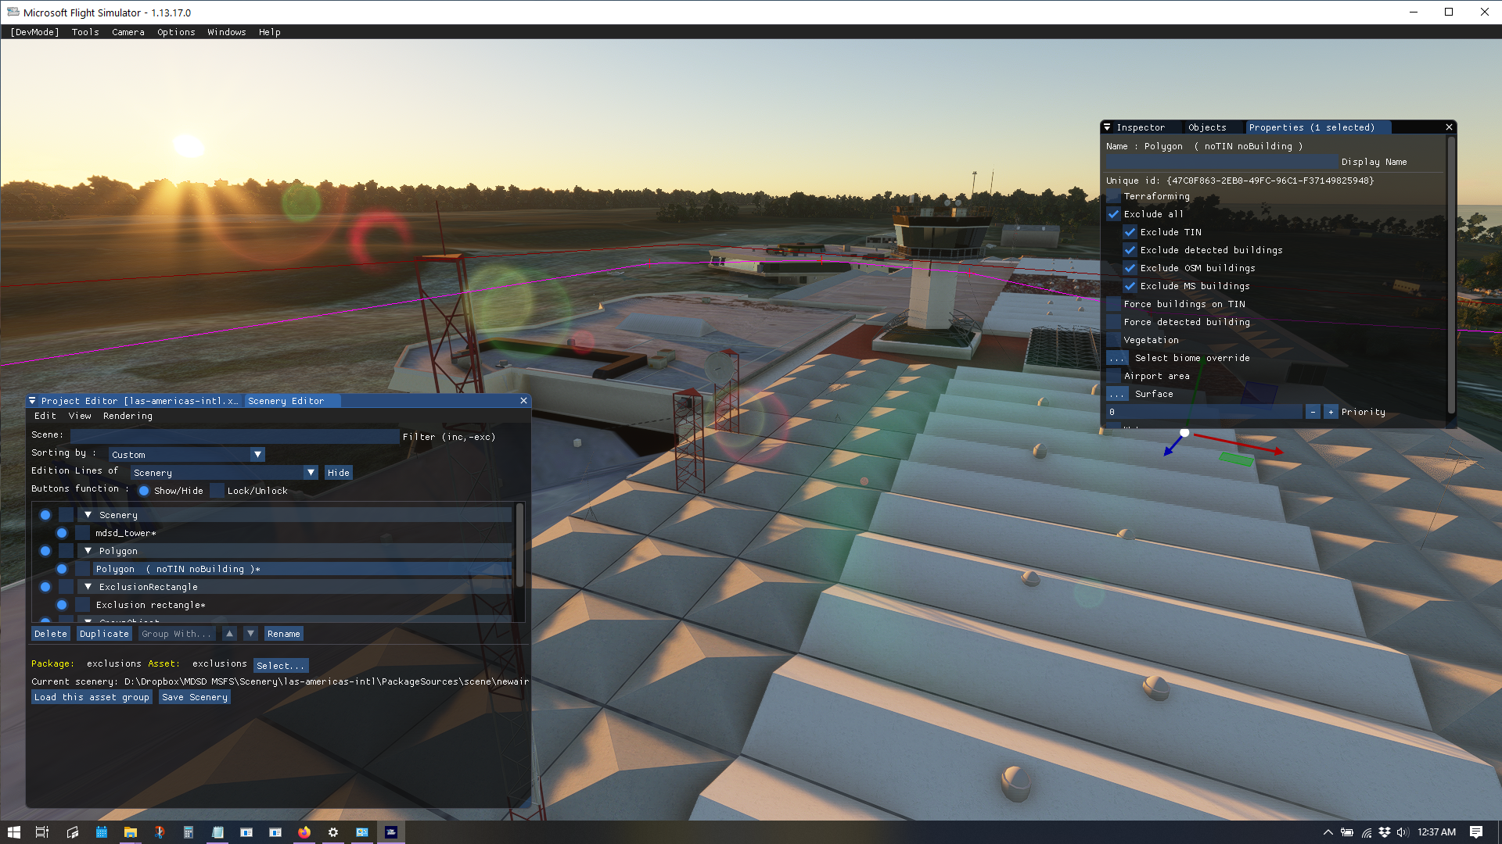
Task: Open the Notepad taskbar icon
Action: tap(217, 832)
